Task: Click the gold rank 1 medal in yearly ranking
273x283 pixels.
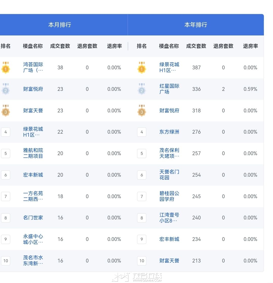Action: pos(142,68)
